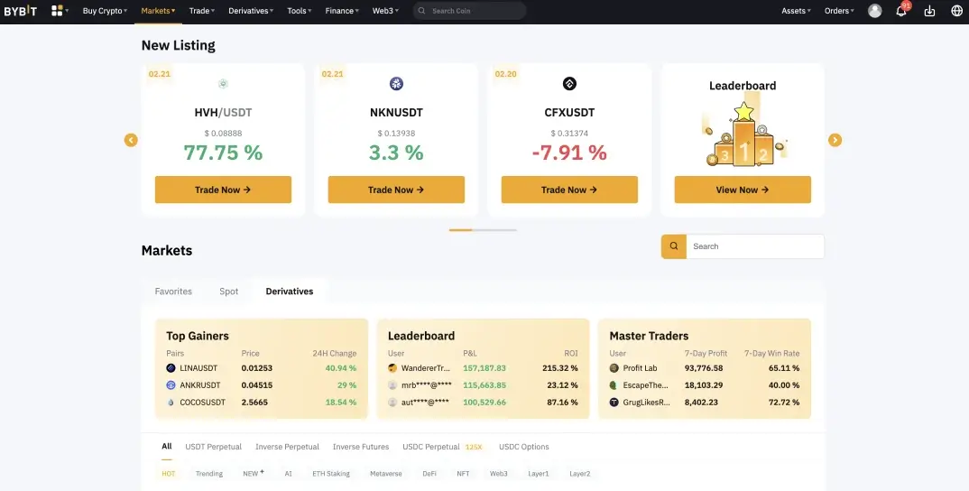Click the carousel page indicator bar
Viewport: 969px width, 491px height.
point(484,230)
